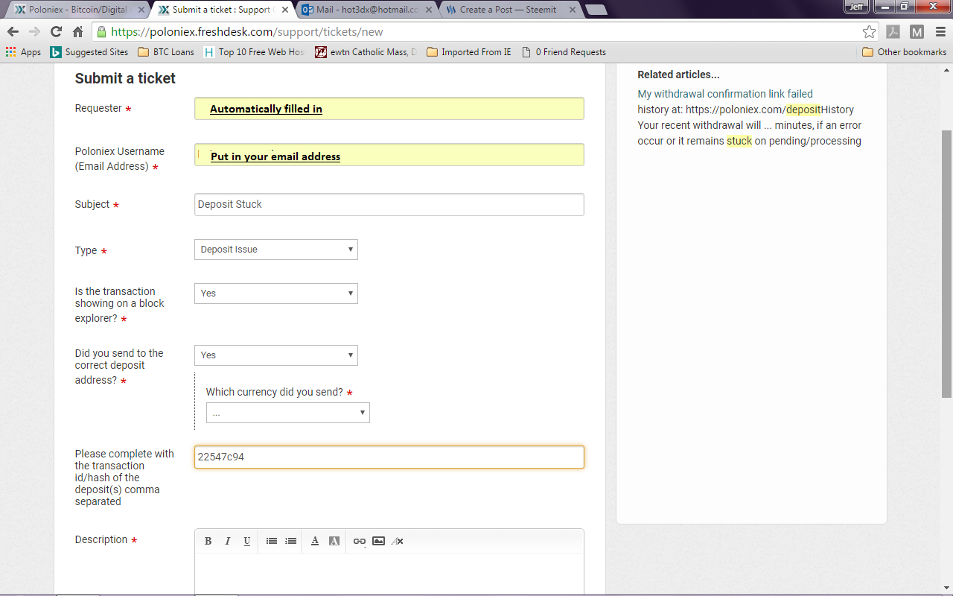Reload the current page
Image resolution: width=953 pixels, height=596 pixels.
[56, 32]
